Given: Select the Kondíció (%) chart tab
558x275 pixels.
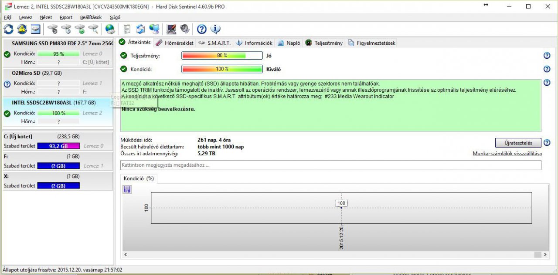Looking at the screenshot, I should 139,178.
